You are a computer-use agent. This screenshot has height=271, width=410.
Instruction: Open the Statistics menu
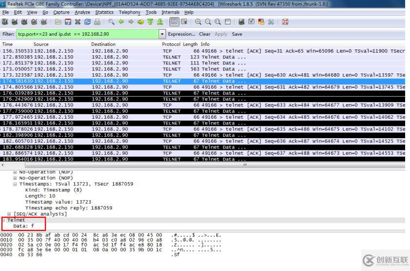pos(104,12)
